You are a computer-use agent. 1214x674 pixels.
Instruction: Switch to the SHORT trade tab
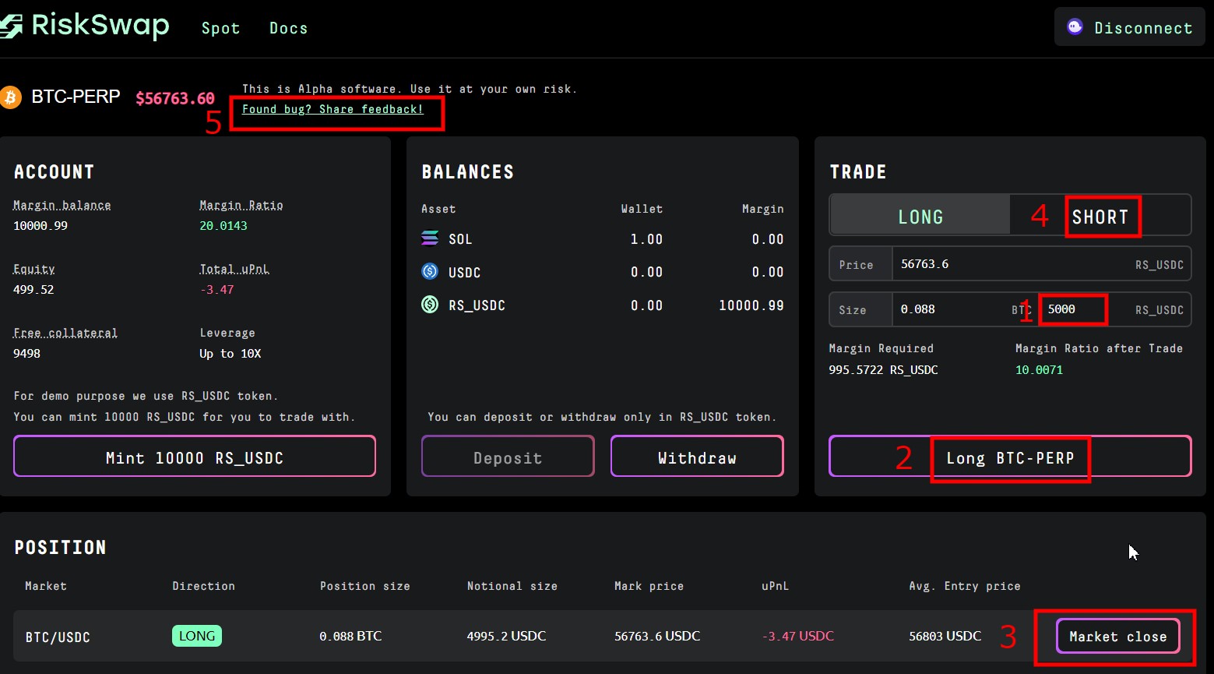[x=1100, y=217]
